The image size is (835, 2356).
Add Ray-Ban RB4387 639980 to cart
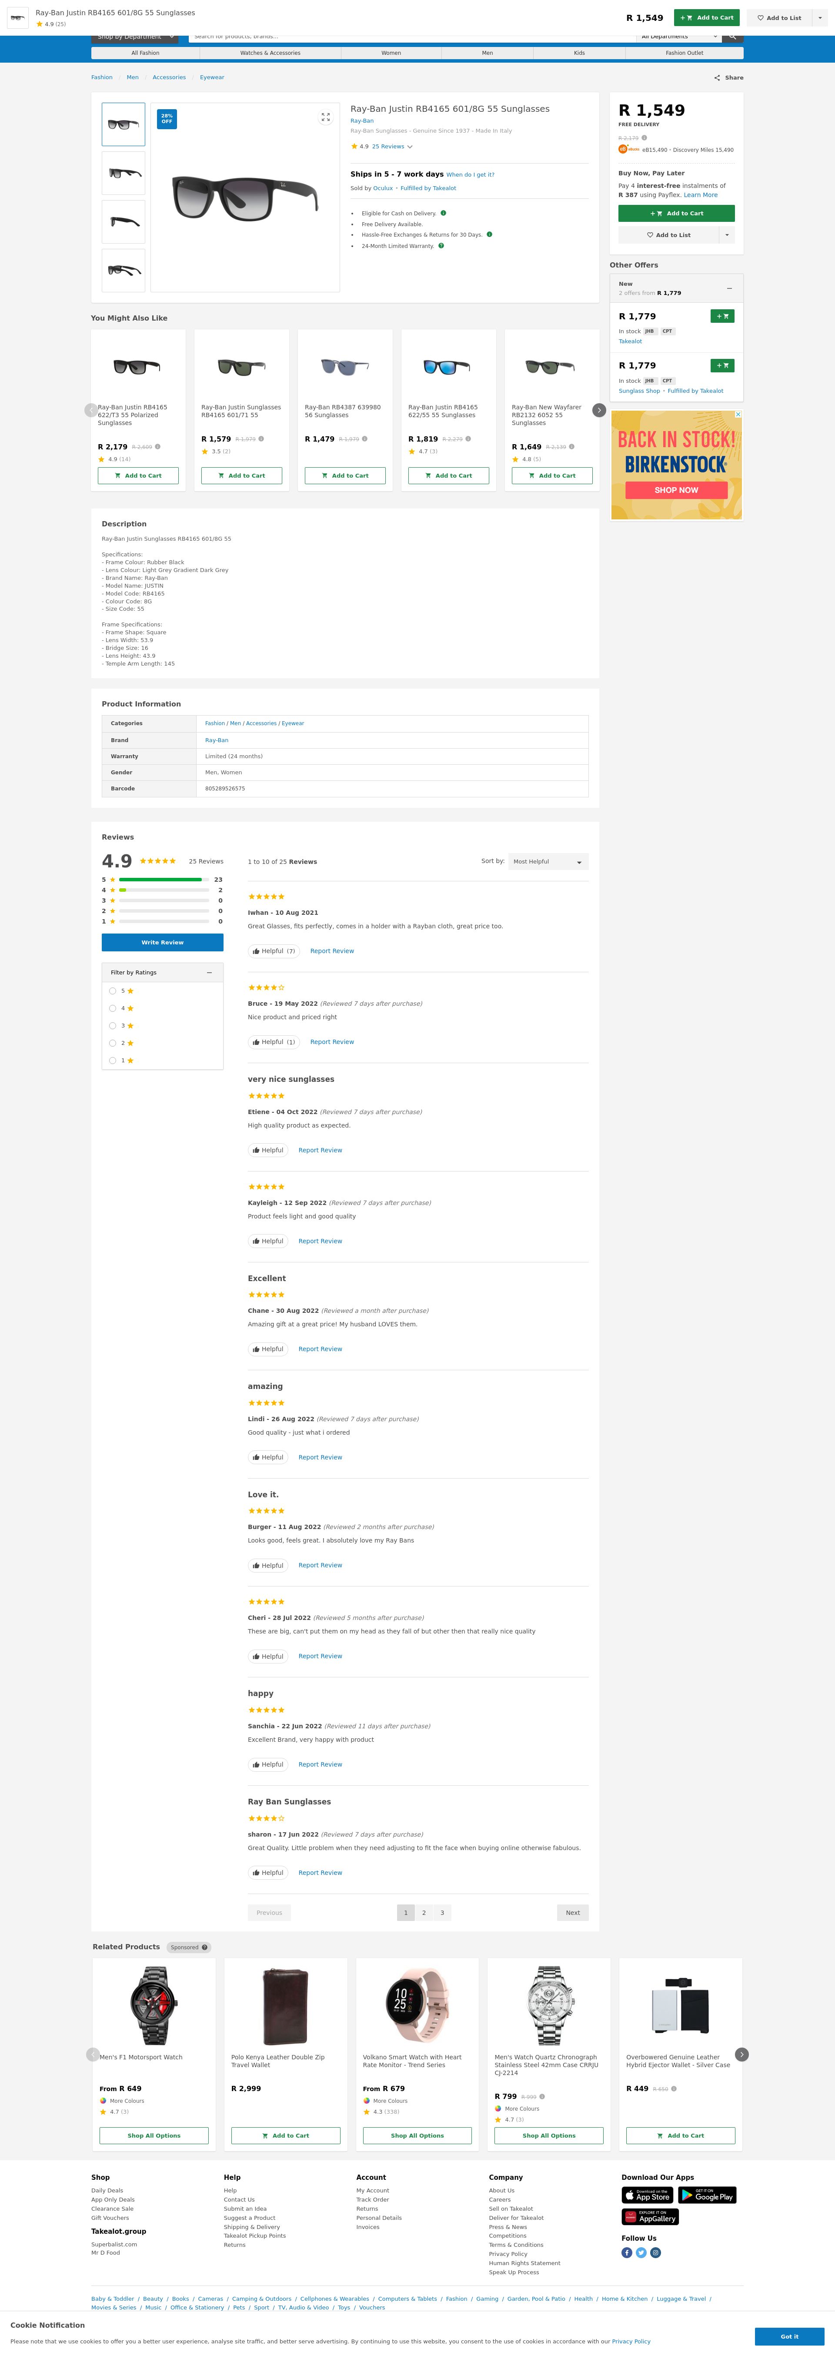(345, 475)
